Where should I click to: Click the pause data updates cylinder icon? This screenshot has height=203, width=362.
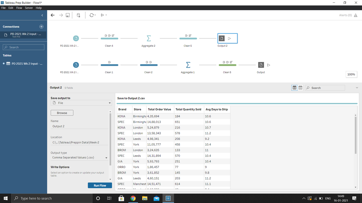pyautogui.click(x=78, y=15)
